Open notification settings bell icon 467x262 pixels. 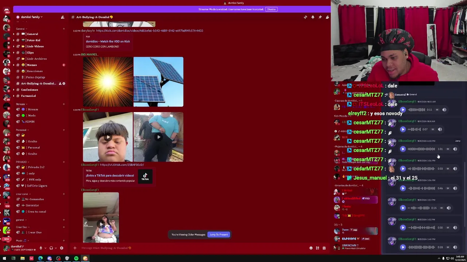pos(313,17)
